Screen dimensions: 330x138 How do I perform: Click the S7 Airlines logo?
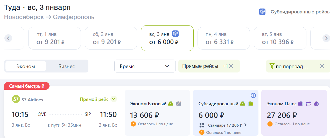tap(16, 99)
